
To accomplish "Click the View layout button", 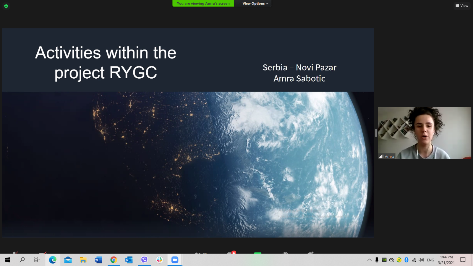I will (x=462, y=6).
